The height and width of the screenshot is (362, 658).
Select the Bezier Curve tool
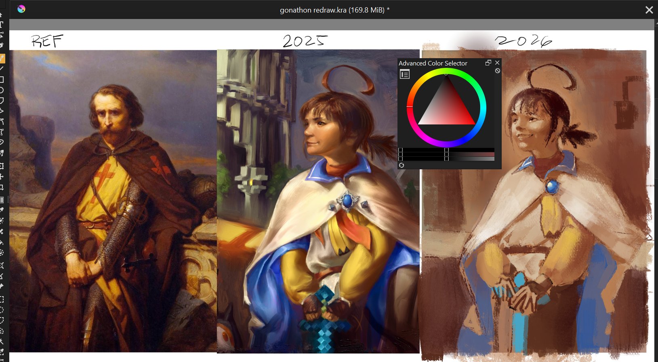point(2,121)
